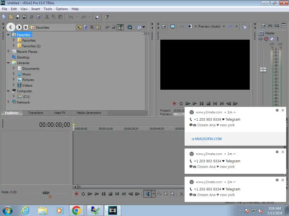Open a project with the folder icon
This screenshot has width=289, height=216.
click(11, 17)
